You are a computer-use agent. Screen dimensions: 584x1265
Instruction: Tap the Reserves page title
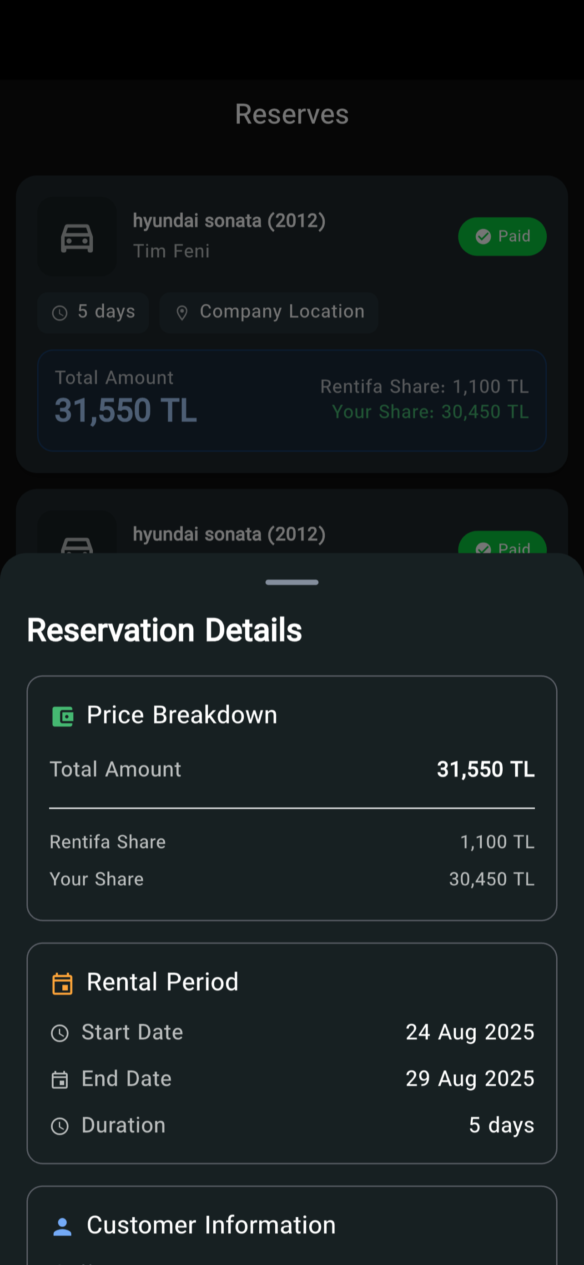click(292, 114)
